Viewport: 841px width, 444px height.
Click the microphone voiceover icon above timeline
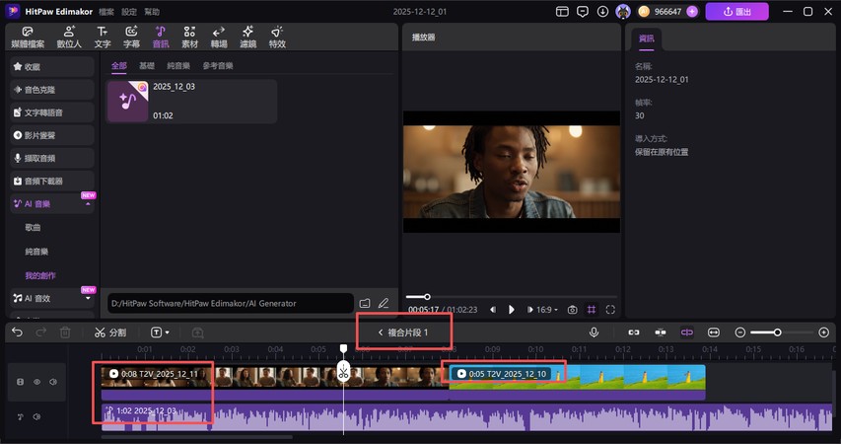(594, 333)
